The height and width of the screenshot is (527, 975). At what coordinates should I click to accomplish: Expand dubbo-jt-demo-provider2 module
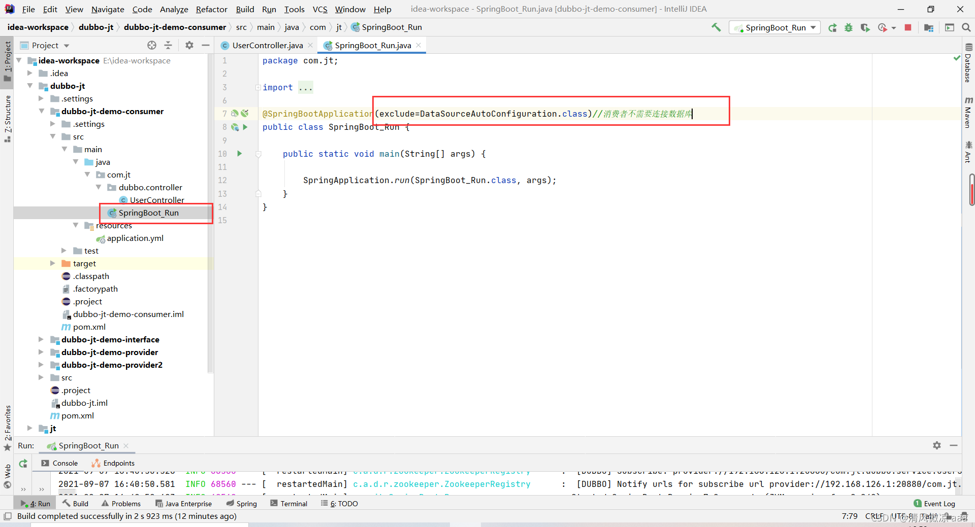point(41,365)
